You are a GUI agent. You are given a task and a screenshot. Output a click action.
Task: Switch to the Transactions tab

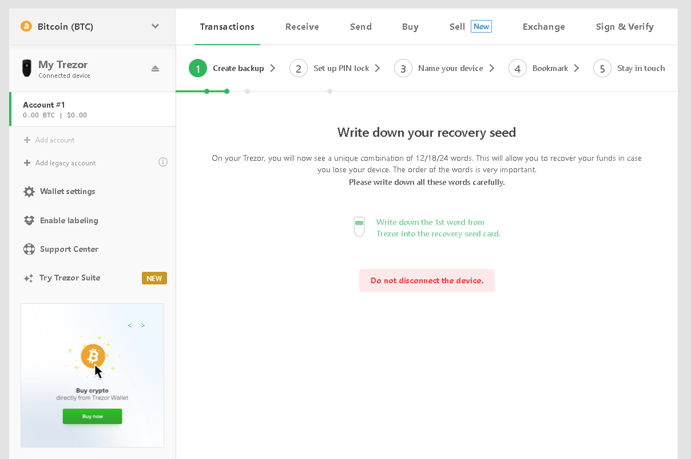point(227,27)
